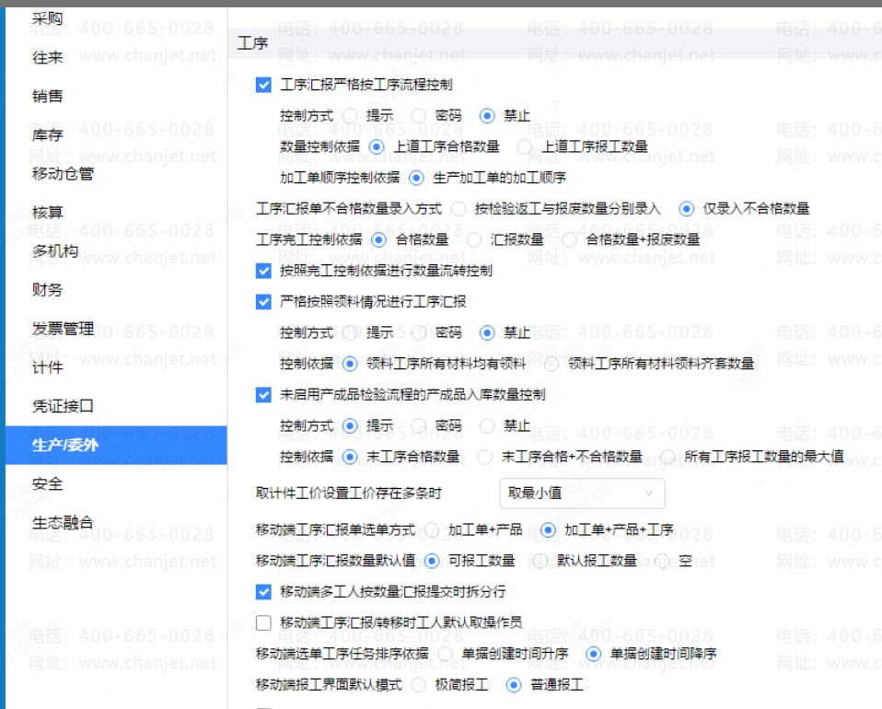The image size is (882, 709).
Task: Open the 库存 settings section
Action: (x=47, y=135)
